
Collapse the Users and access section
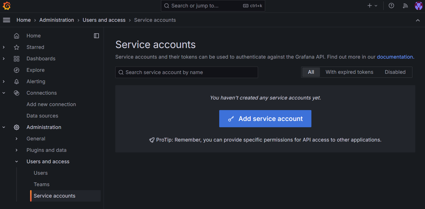click(x=16, y=161)
